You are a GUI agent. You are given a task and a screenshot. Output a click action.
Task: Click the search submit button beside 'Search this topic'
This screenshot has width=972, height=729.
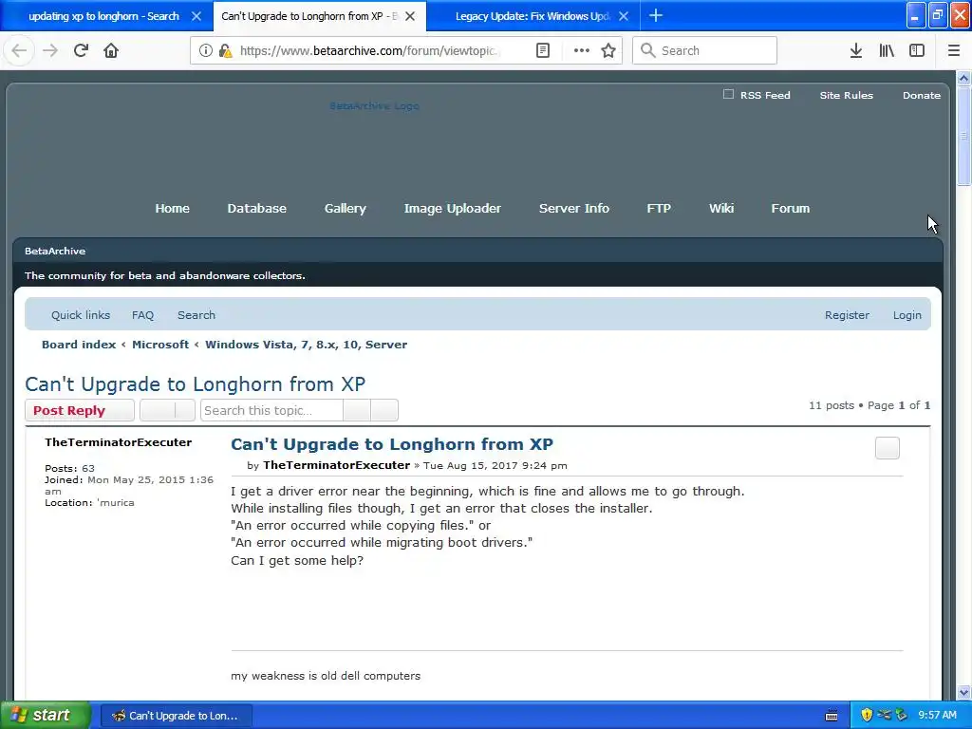(x=357, y=410)
